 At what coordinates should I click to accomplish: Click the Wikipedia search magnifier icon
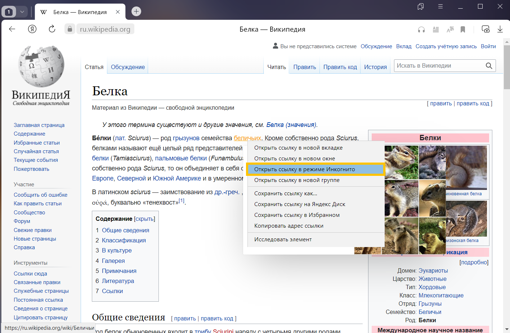(x=489, y=66)
